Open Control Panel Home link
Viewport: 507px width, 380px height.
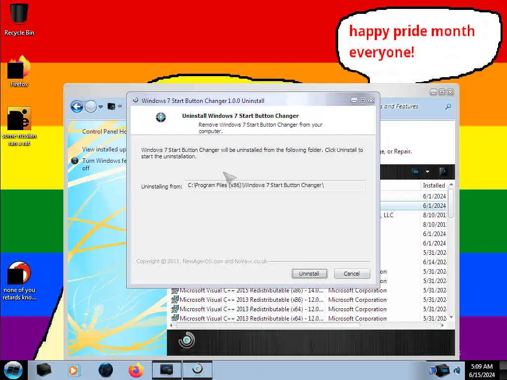[104, 132]
